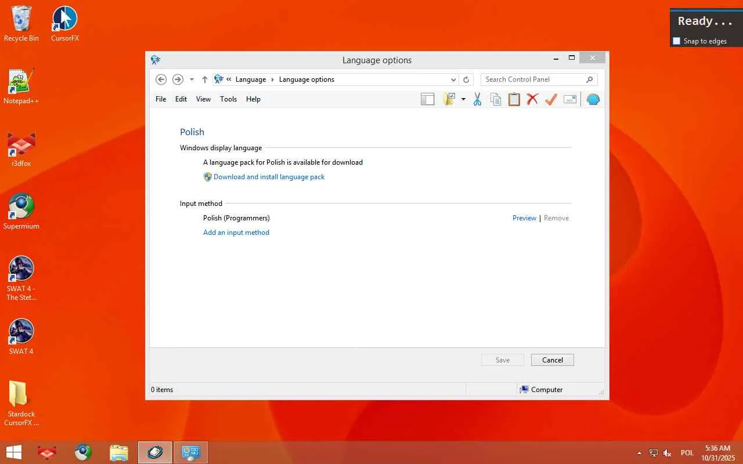Image resolution: width=743 pixels, height=464 pixels.
Task: Select the CursorFX desktop icon
Action: [x=65, y=24]
